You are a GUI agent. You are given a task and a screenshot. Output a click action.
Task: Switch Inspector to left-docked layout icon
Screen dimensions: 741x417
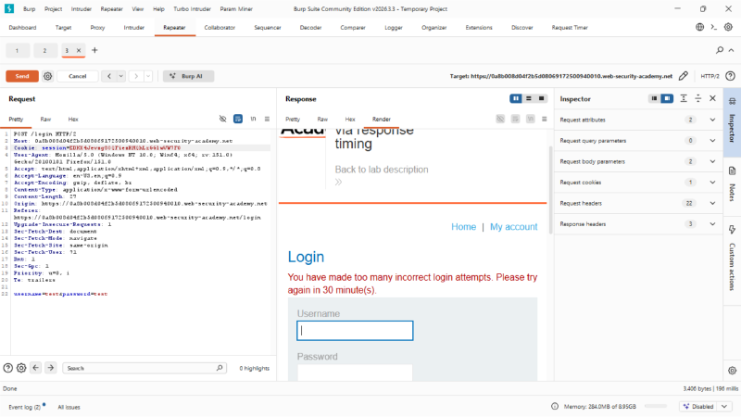coord(654,98)
